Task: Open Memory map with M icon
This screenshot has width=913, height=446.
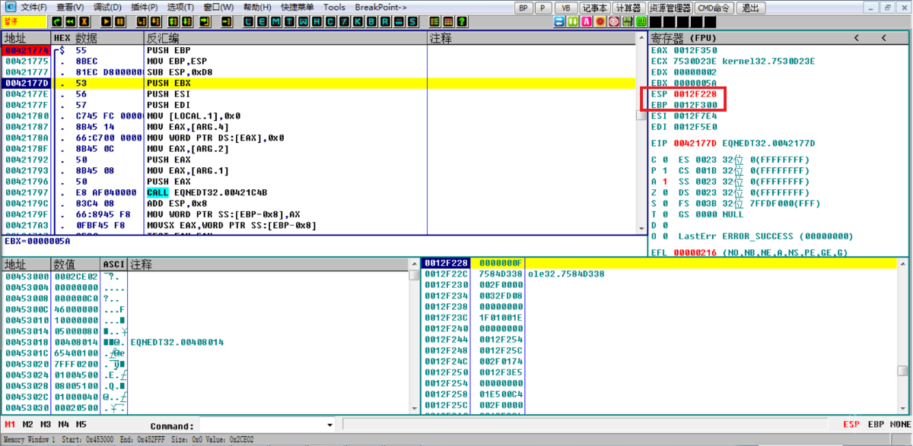Action: click(275, 21)
